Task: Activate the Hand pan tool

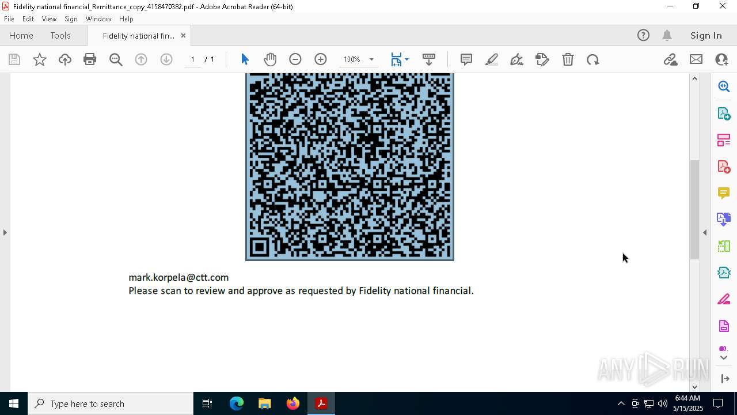Action: [x=270, y=59]
